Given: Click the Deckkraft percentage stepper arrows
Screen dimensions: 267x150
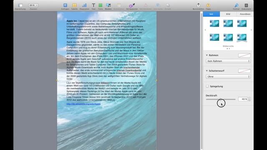Looking at the screenshot, I should (249, 99).
